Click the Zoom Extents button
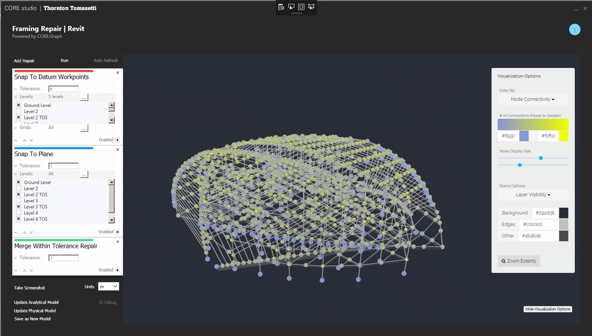This screenshot has height=336, width=592. (x=519, y=261)
